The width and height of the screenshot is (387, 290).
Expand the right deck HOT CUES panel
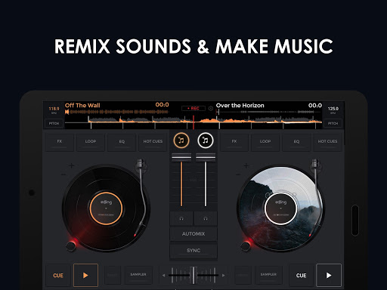(327, 142)
